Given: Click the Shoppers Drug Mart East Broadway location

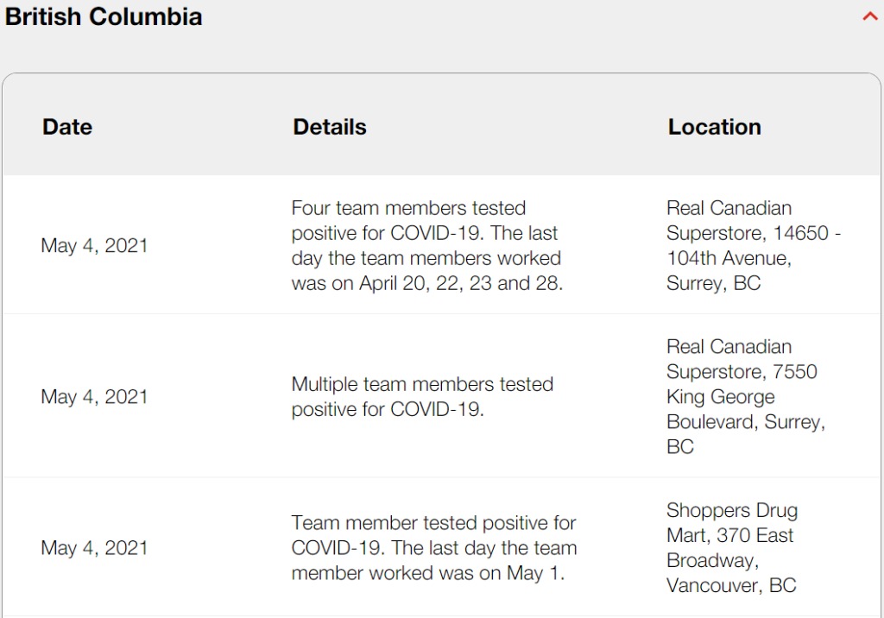Looking at the screenshot, I should pos(732,547).
